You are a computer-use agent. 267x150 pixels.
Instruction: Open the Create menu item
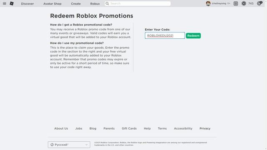click(76, 4)
